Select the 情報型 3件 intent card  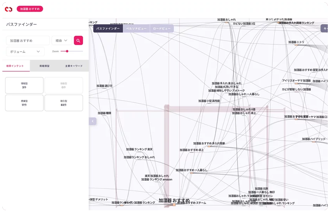24,85
